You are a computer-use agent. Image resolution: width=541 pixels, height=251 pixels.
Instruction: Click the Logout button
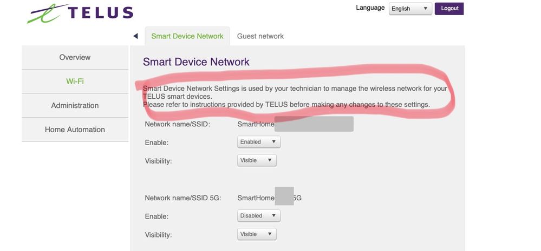click(x=449, y=9)
